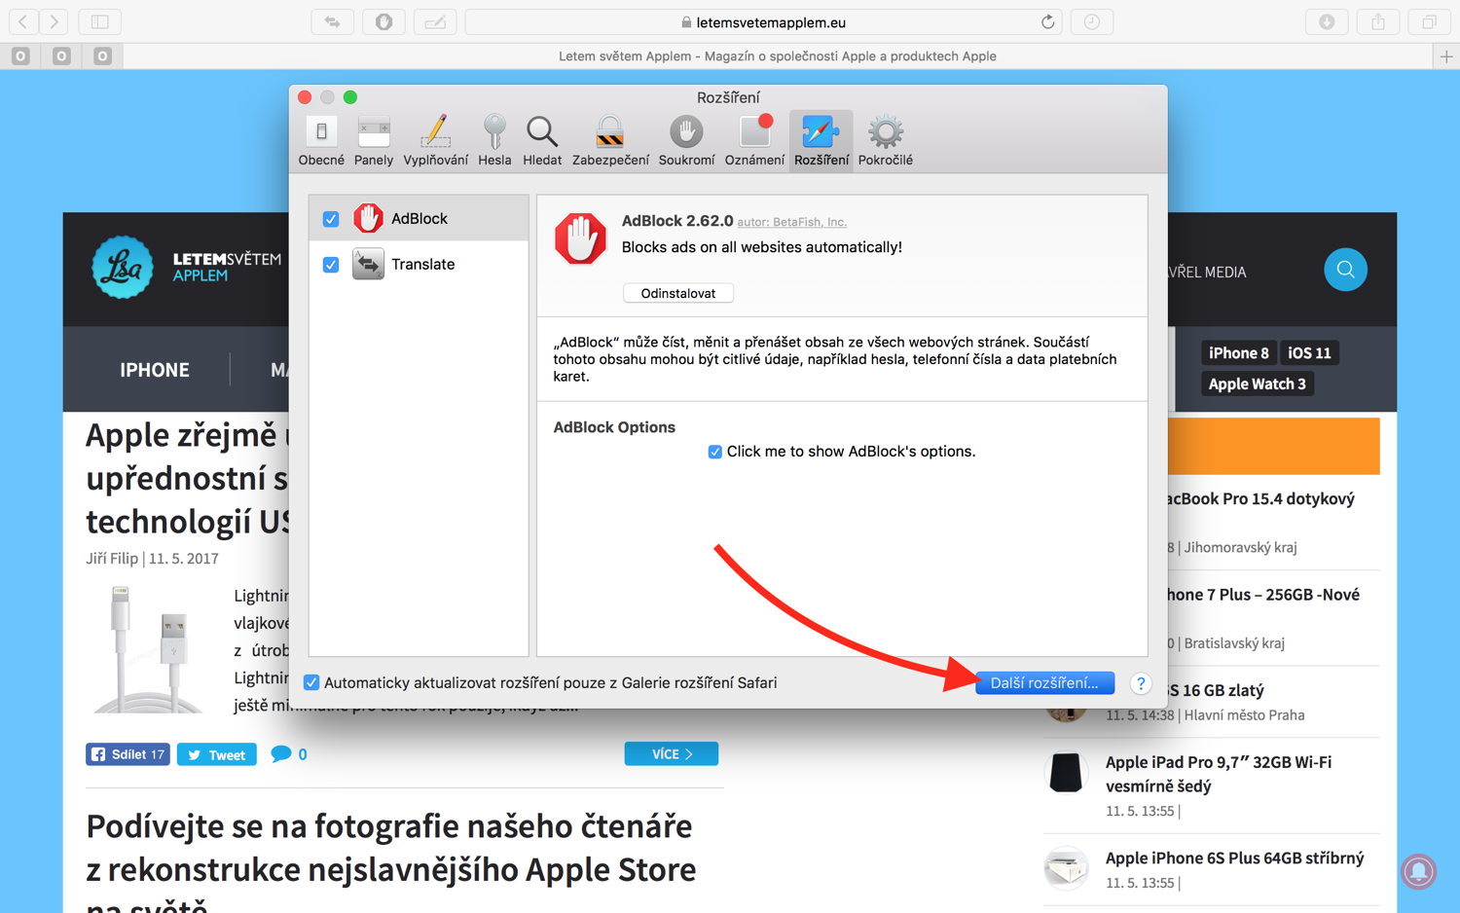
Task: Click the Safari tab titled "Letem světem Applem - Magazín"
Action: [777, 56]
